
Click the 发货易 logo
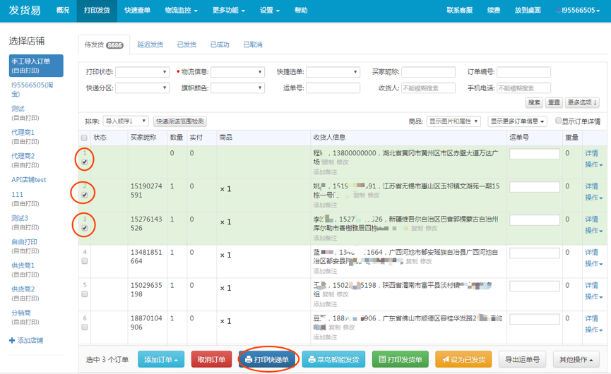(x=25, y=10)
